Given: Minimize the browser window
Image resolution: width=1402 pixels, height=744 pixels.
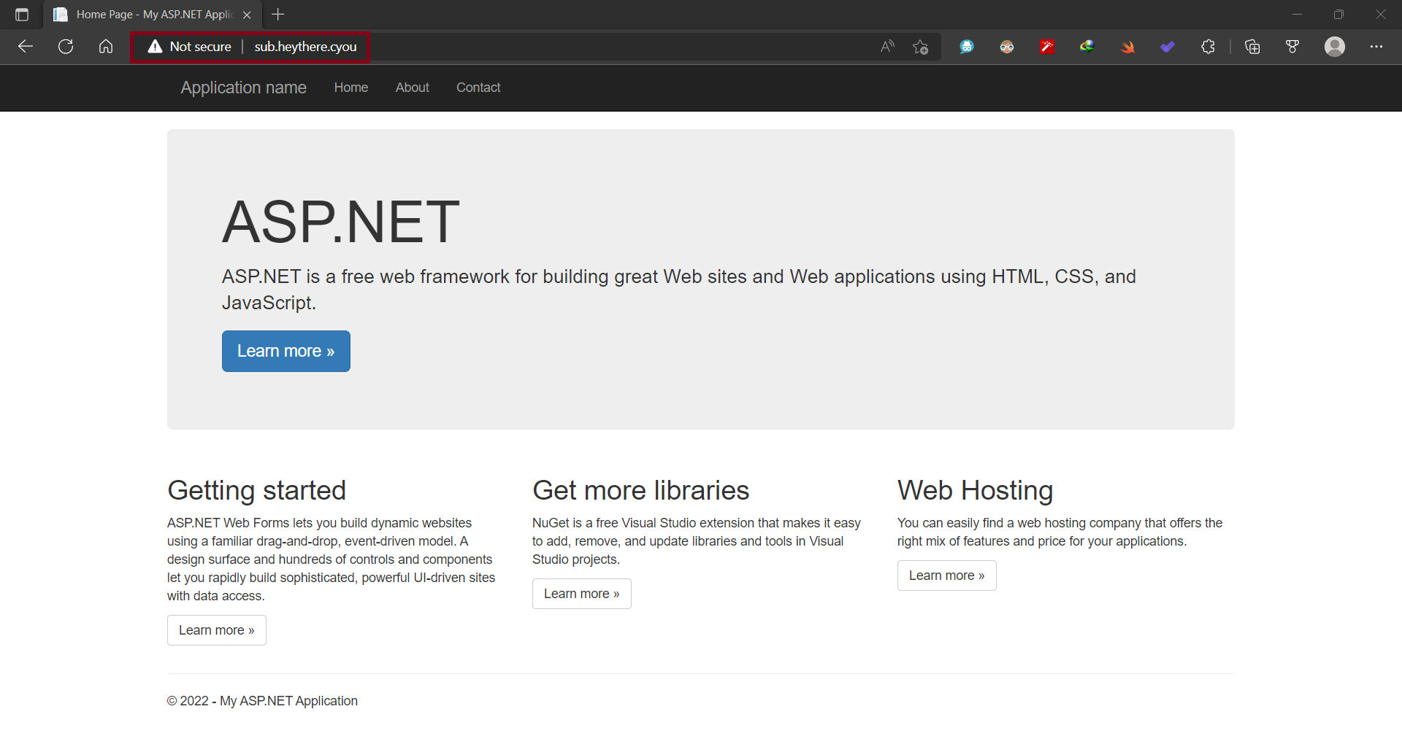Looking at the screenshot, I should (1297, 15).
